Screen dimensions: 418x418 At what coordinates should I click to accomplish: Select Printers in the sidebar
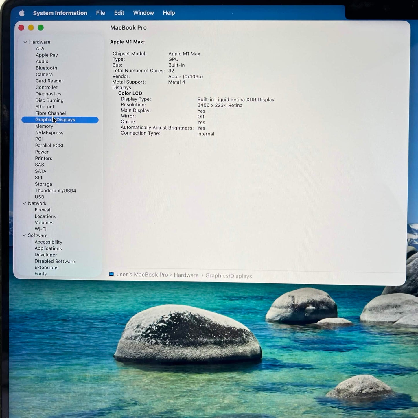[x=44, y=158]
